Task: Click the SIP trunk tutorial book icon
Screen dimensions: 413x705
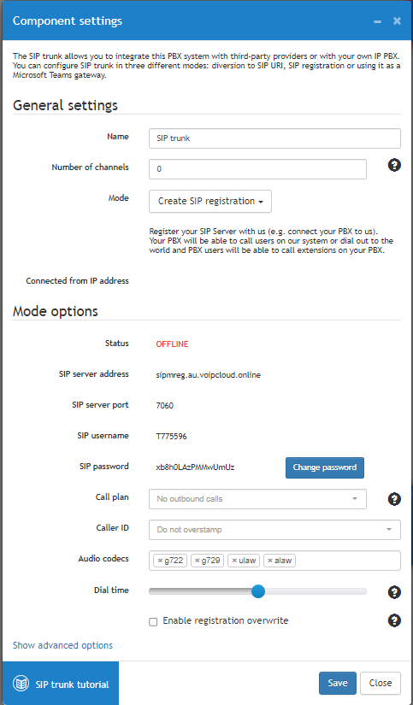Action: click(x=21, y=684)
